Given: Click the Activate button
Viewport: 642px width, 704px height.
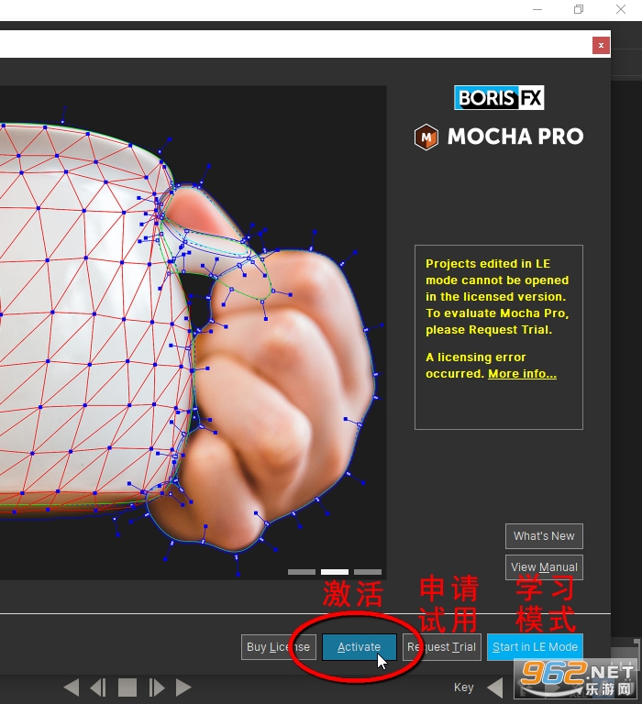Looking at the screenshot, I should pos(359,647).
